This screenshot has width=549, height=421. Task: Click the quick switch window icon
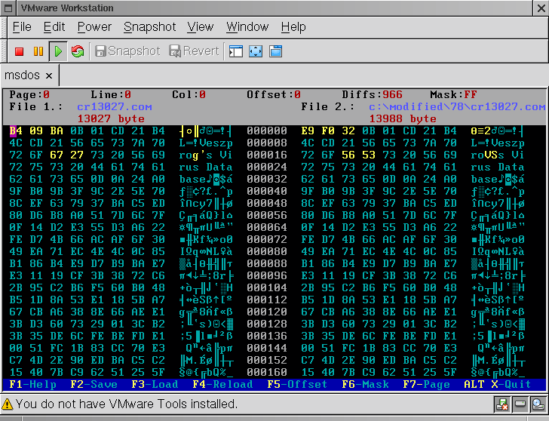pyautogui.click(x=275, y=51)
